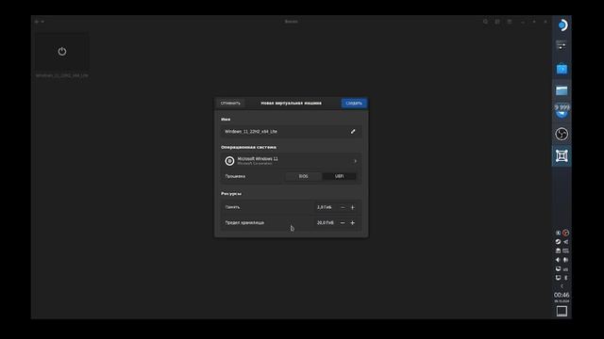
Task: Click the microphone tray icon
Action: tap(565, 260)
